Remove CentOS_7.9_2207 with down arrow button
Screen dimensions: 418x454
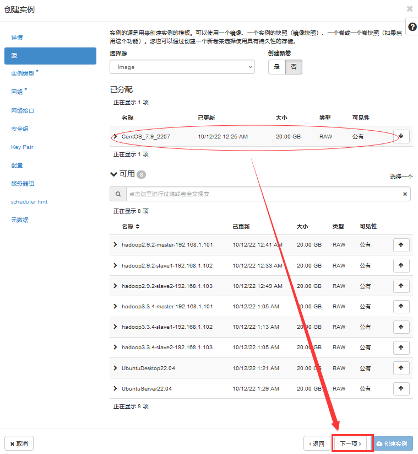point(401,136)
